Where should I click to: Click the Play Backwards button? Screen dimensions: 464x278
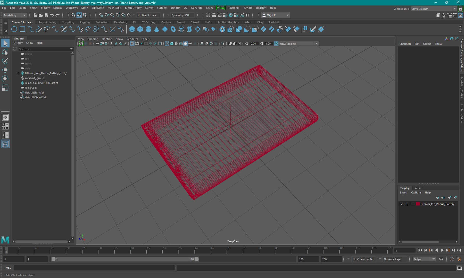click(436, 250)
